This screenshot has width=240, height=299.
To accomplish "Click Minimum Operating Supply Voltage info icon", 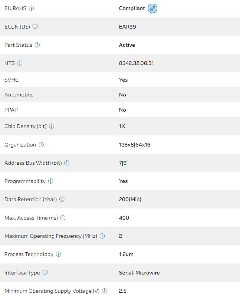I will coord(105,291).
